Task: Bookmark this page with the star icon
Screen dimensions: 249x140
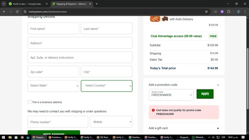Action: tap(206, 12)
